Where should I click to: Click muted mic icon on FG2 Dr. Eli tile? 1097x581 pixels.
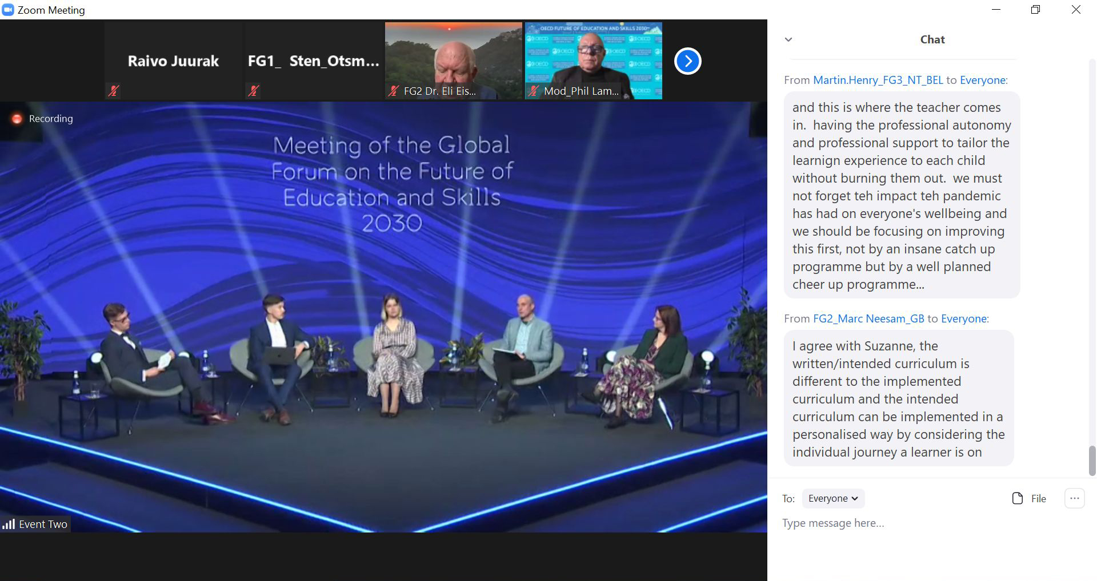[x=393, y=90]
